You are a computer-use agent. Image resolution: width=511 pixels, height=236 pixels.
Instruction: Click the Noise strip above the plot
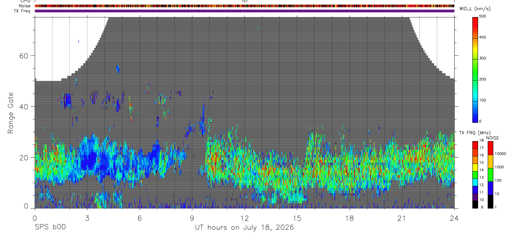[245, 6]
